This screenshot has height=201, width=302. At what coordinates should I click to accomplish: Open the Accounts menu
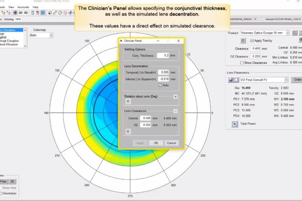click(23, 7)
